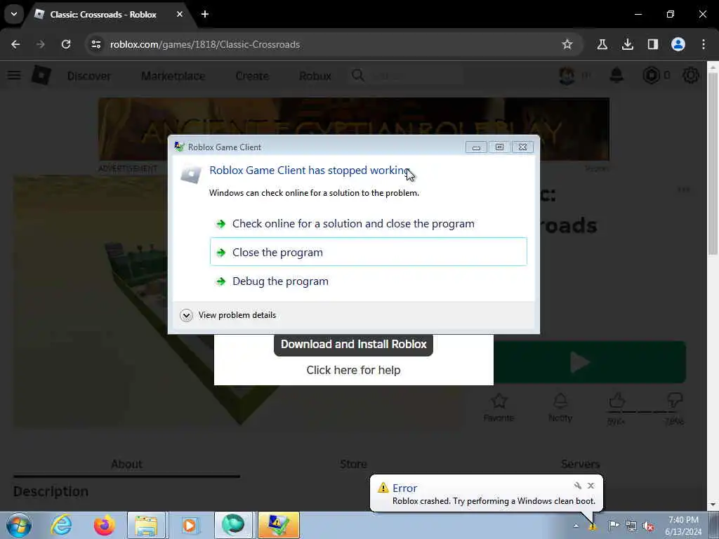Open Marketplace in Roblox navigation
719x539 pixels.
pyautogui.click(x=173, y=76)
